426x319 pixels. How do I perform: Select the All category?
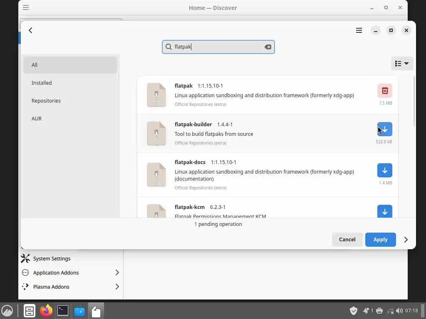point(70,65)
